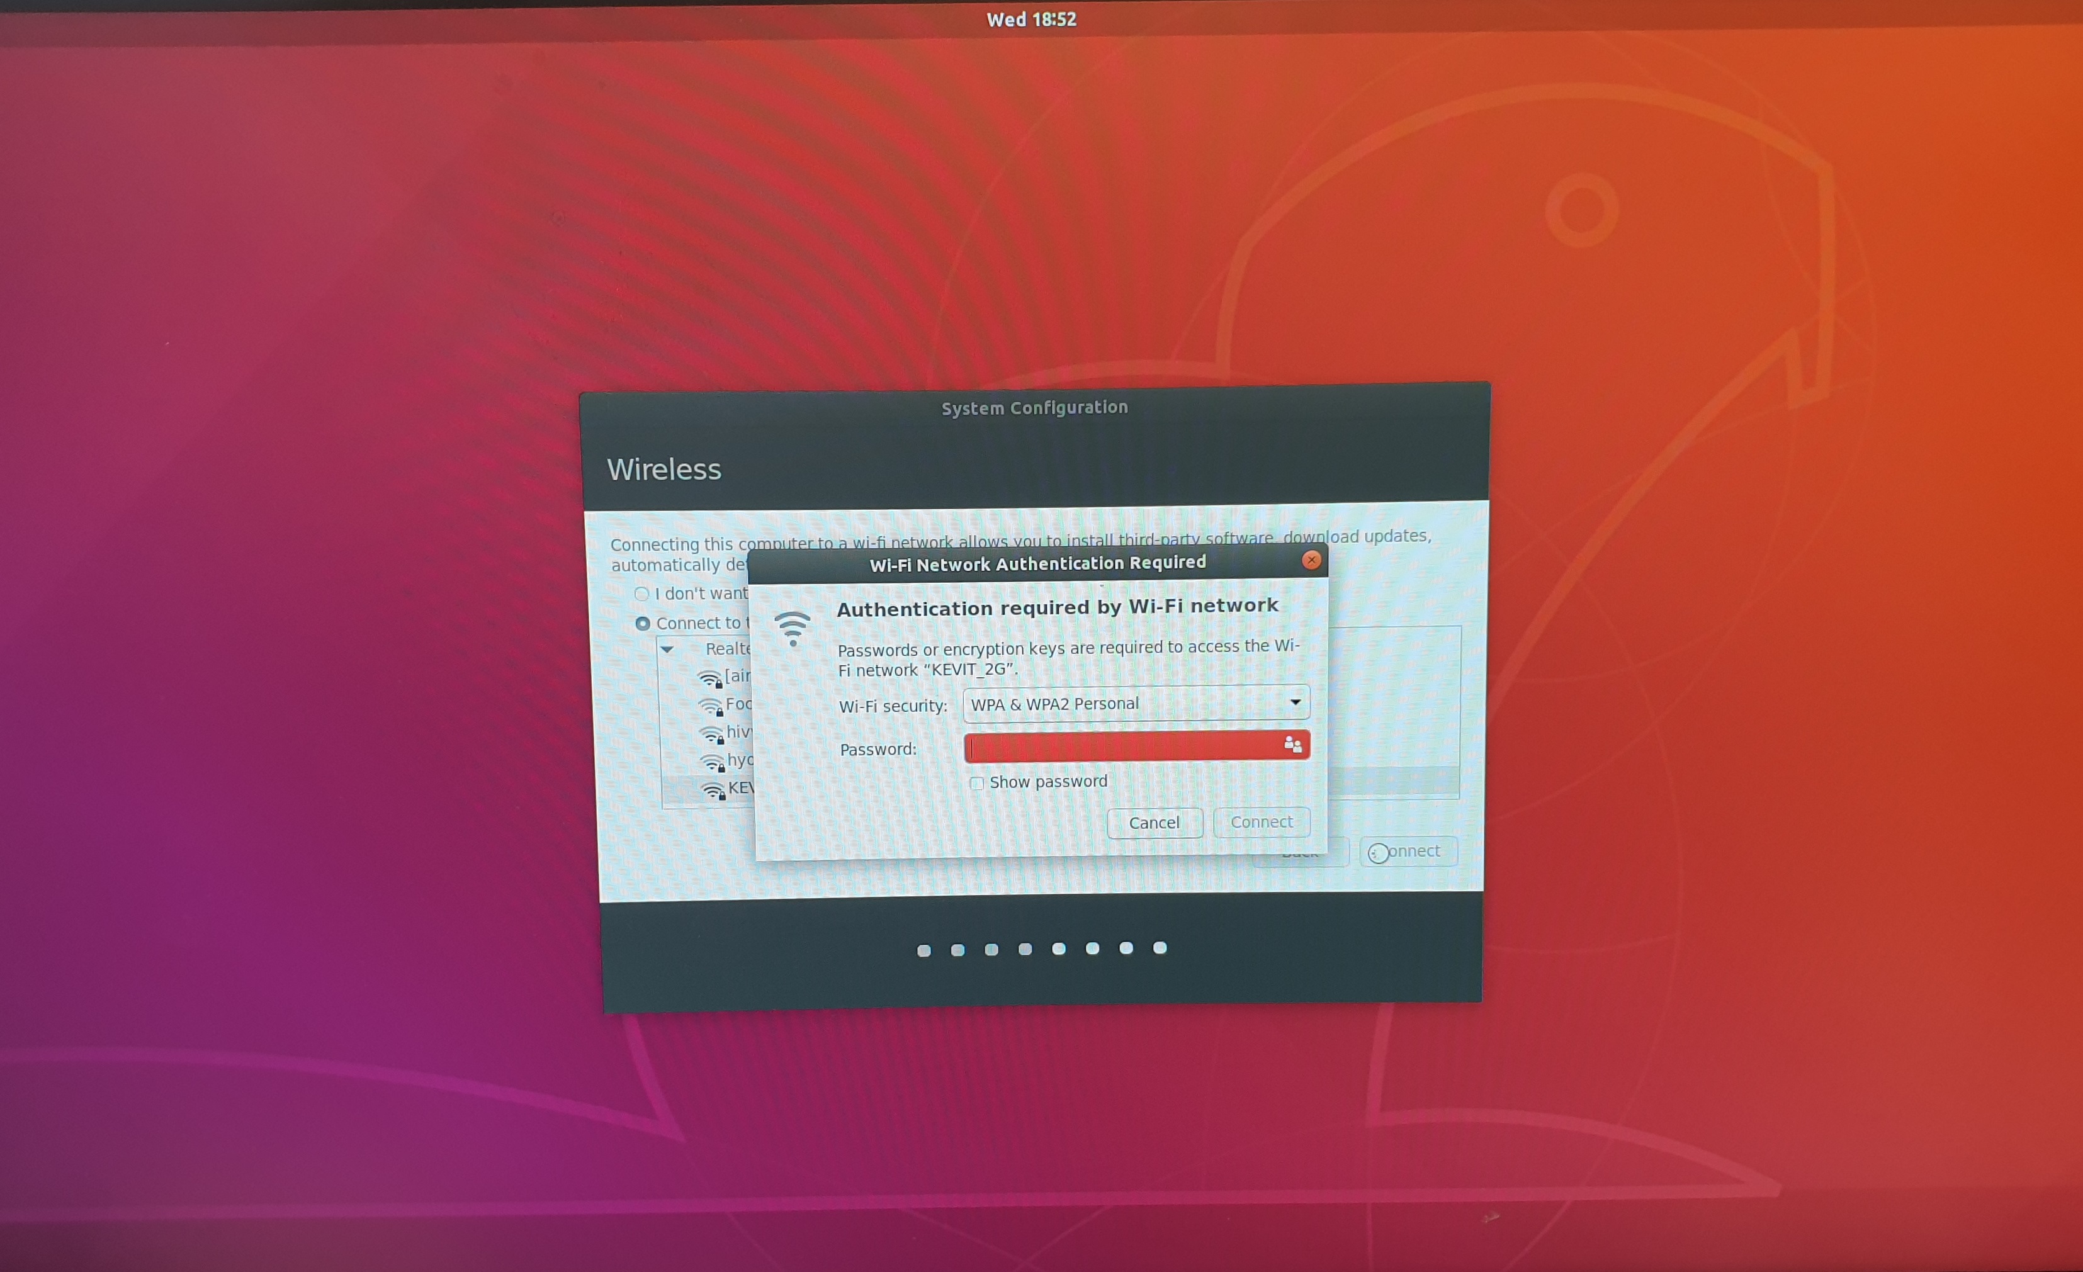Close the Wi-Fi authentication dialog
2083x1272 pixels.
click(1311, 560)
